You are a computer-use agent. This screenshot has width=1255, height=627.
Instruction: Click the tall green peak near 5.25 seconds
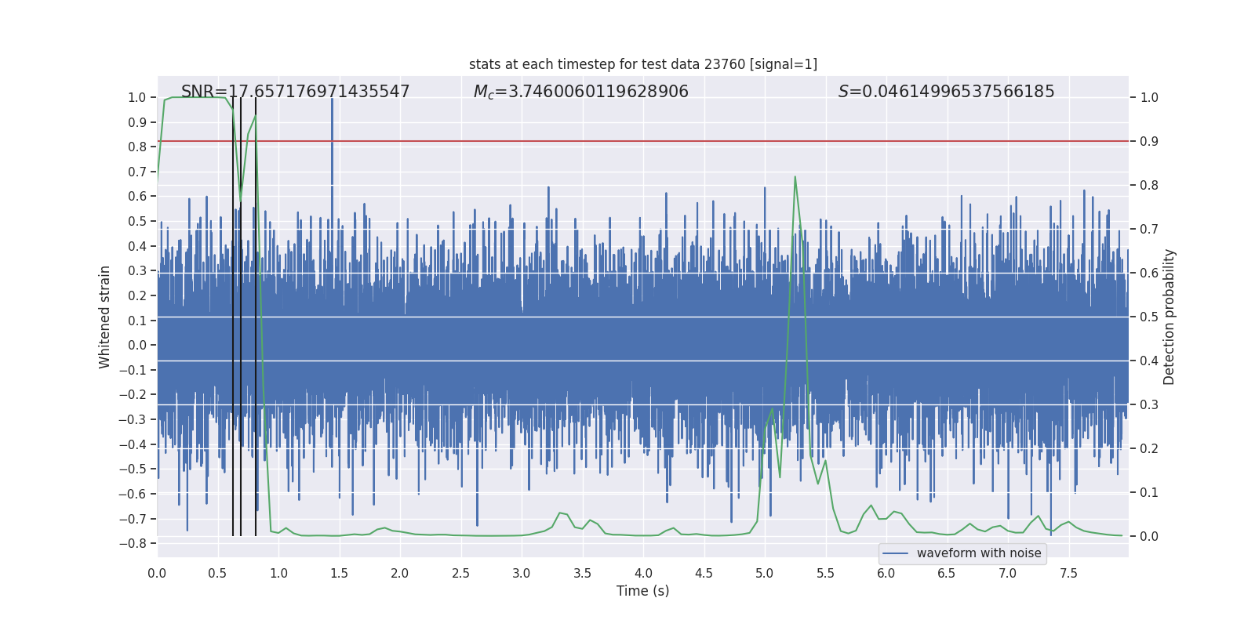[795, 179]
